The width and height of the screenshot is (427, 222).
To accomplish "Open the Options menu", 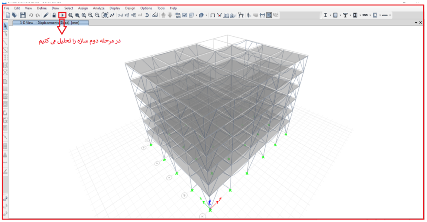I will (x=146, y=8).
